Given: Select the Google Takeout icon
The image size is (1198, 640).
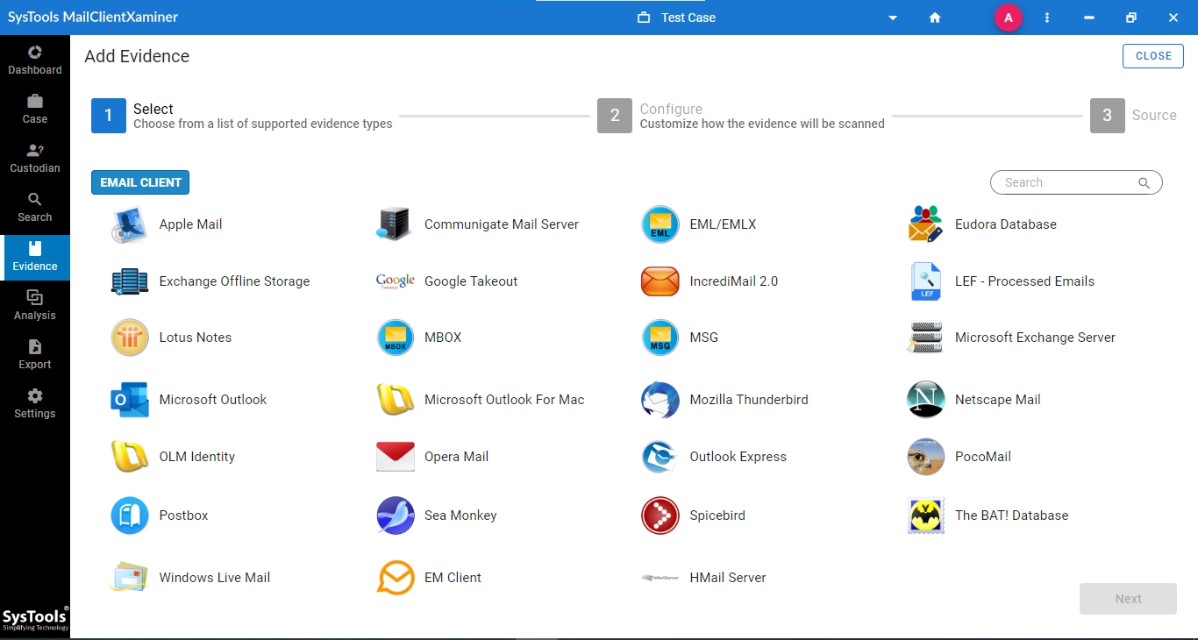Looking at the screenshot, I should coord(395,281).
